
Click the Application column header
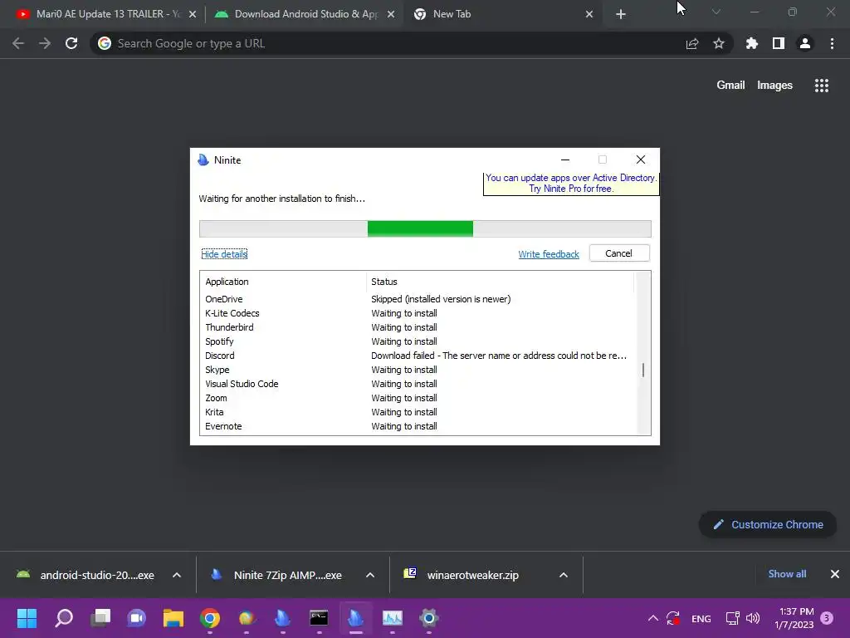(x=284, y=282)
